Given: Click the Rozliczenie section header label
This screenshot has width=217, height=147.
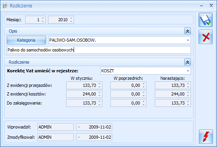Looking at the screenshot, I should click(x=19, y=62).
